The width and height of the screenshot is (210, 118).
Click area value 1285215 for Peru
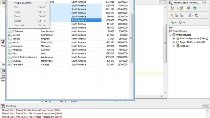click(110, 53)
